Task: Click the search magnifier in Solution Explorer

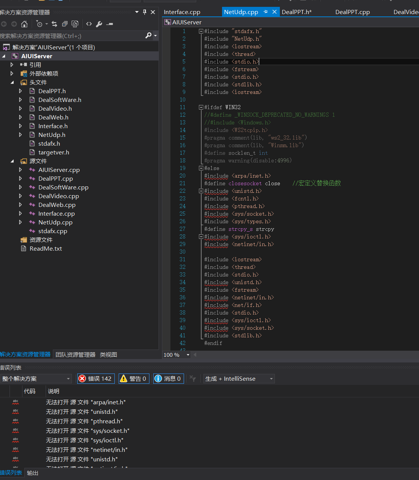Action: (148, 35)
